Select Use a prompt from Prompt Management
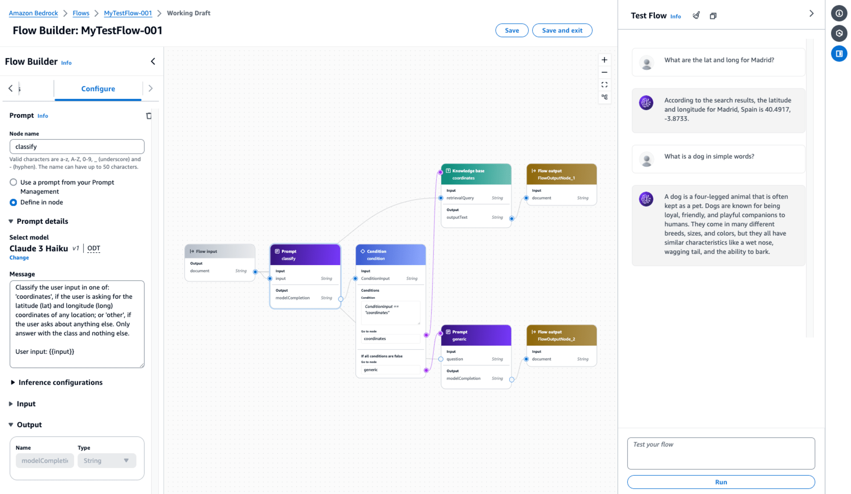This screenshot has height=494, width=851. pos(14,182)
